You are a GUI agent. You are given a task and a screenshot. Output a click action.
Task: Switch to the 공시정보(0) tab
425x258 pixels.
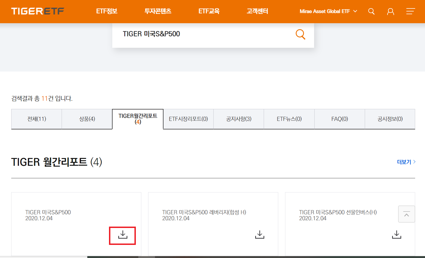(x=390, y=119)
